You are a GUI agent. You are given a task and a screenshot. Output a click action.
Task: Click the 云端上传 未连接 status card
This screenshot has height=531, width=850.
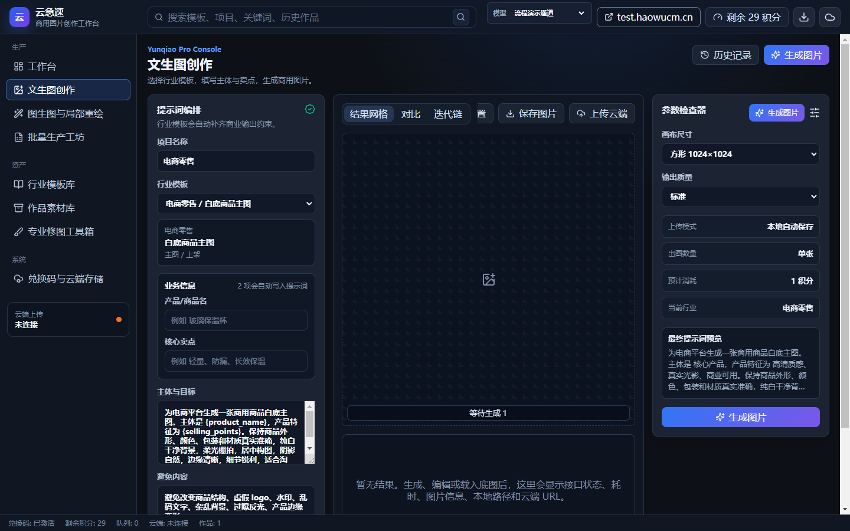tap(68, 319)
